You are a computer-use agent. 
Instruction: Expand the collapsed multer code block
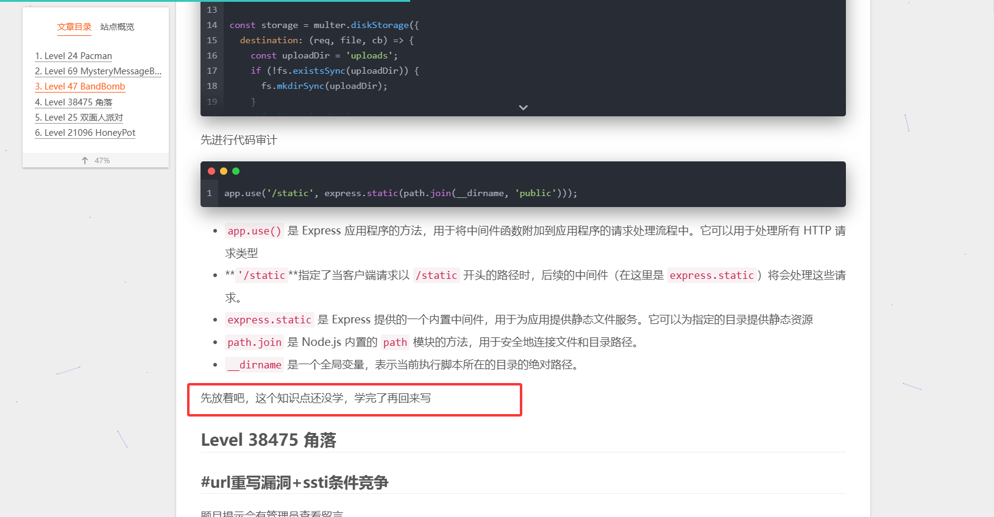pos(523,107)
